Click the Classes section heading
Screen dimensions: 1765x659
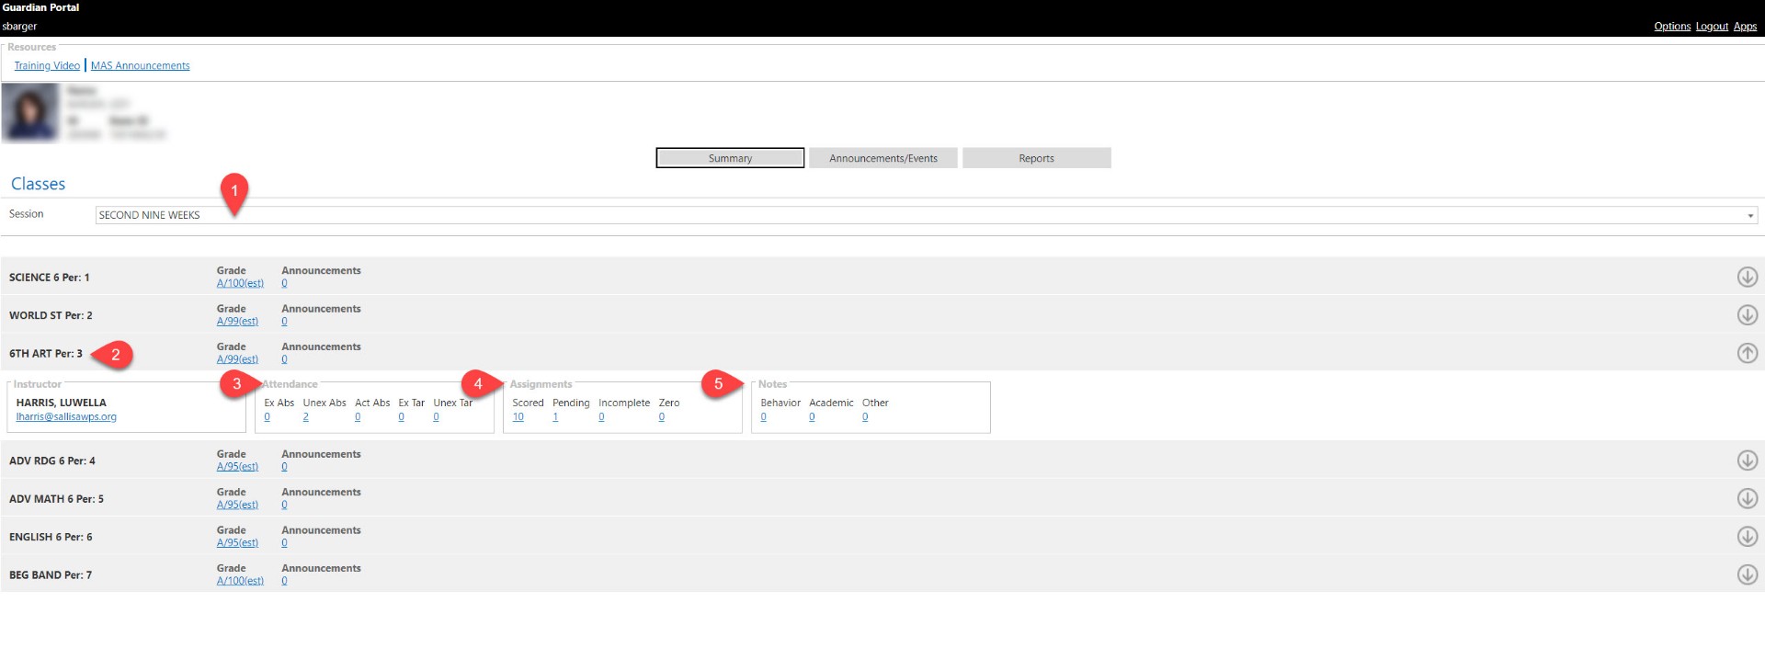tap(38, 184)
